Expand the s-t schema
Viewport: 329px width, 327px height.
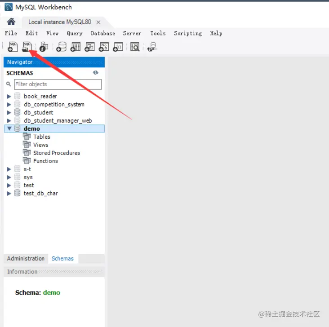pyautogui.click(x=9, y=169)
